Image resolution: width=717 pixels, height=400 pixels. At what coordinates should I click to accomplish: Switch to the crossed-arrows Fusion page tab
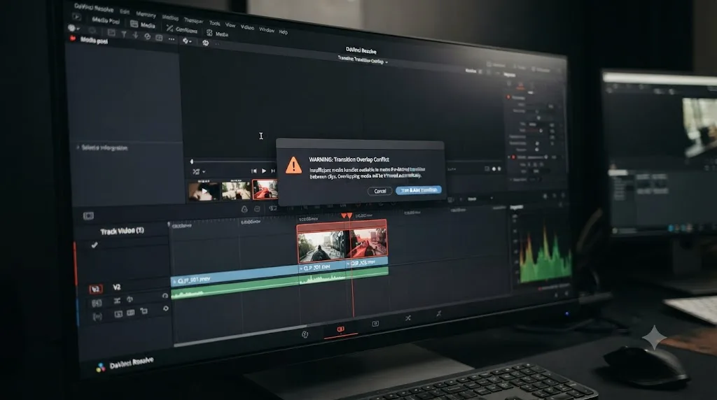click(x=408, y=318)
